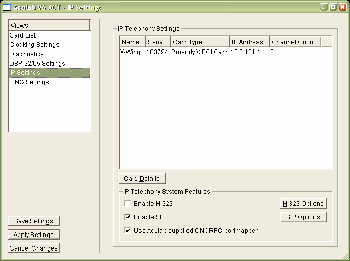Select the IP Settings view

49,73
